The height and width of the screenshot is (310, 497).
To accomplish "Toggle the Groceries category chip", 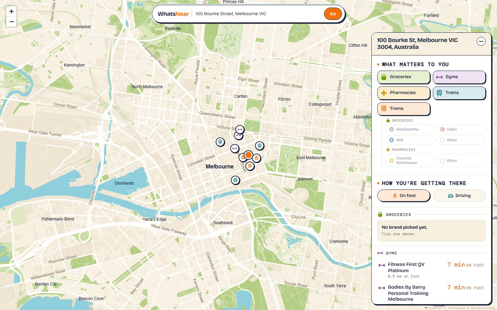I will coord(404,77).
